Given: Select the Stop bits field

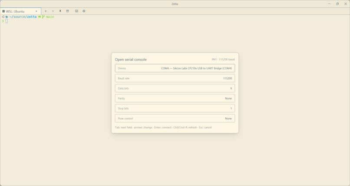Looking at the screenshot, I should coord(175,109).
